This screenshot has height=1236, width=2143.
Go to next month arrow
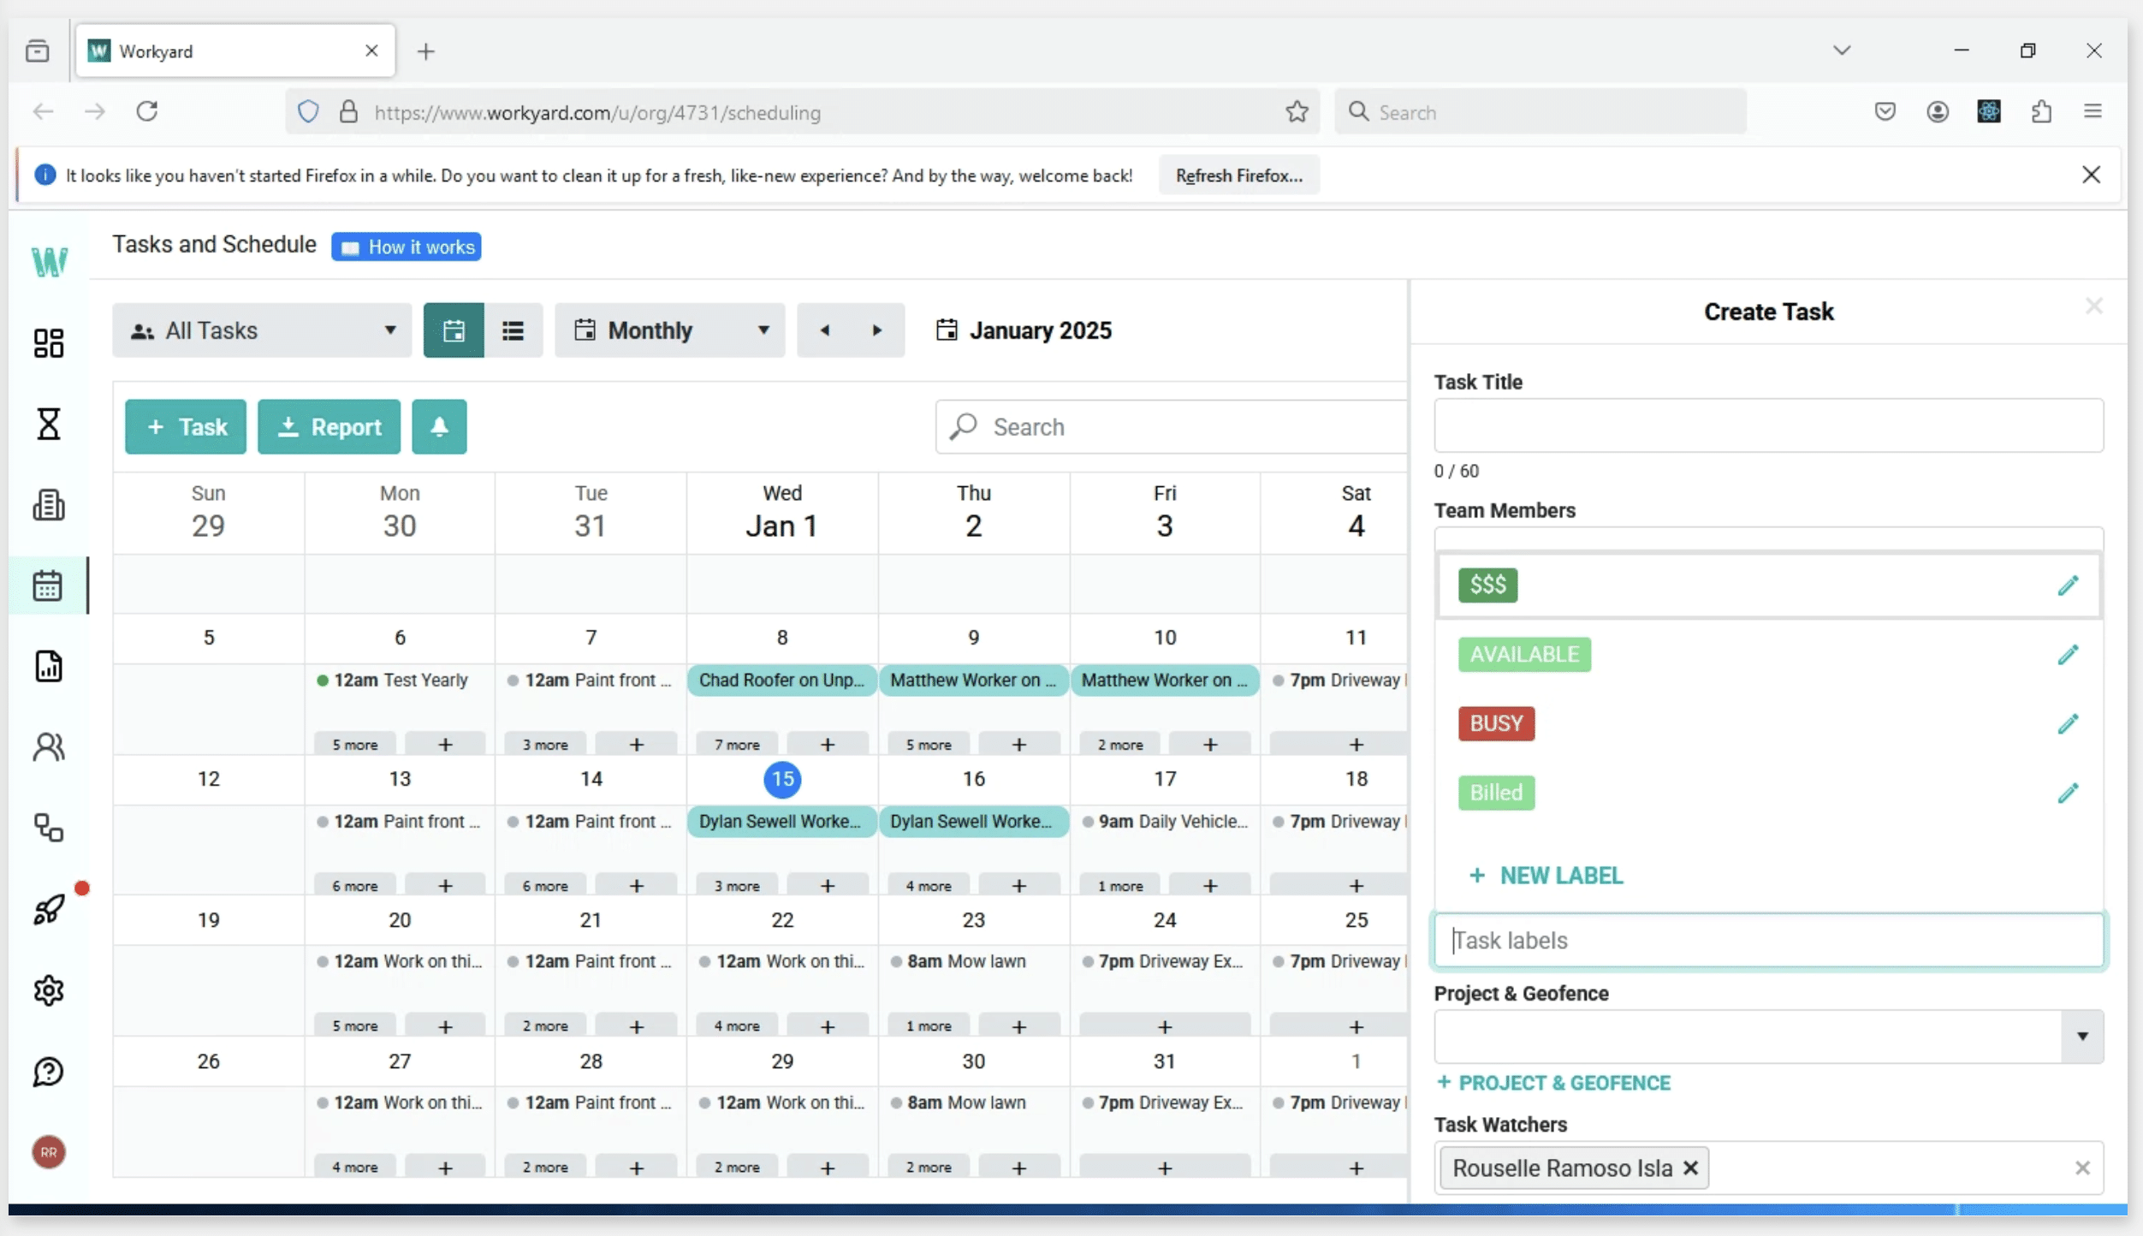click(876, 330)
